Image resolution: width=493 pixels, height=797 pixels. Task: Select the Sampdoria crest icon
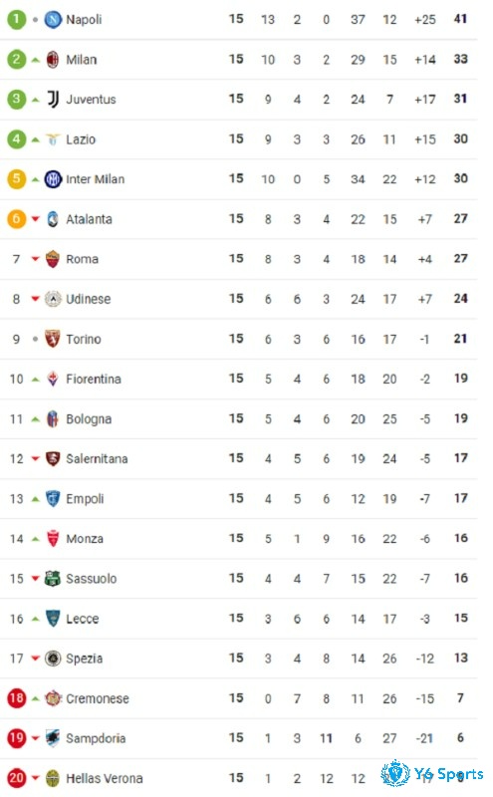53,738
